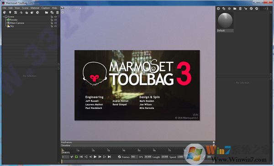The width and height of the screenshot is (274, 166).
Task: Toggle visibility eye of the Scene row
Action: [x=56, y=17]
